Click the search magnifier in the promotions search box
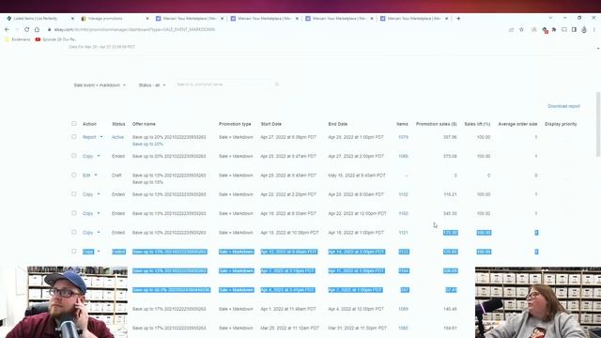This screenshot has height=338, width=601. (x=277, y=84)
